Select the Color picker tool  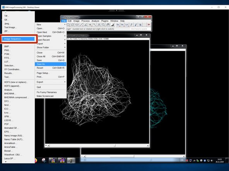[112, 25]
